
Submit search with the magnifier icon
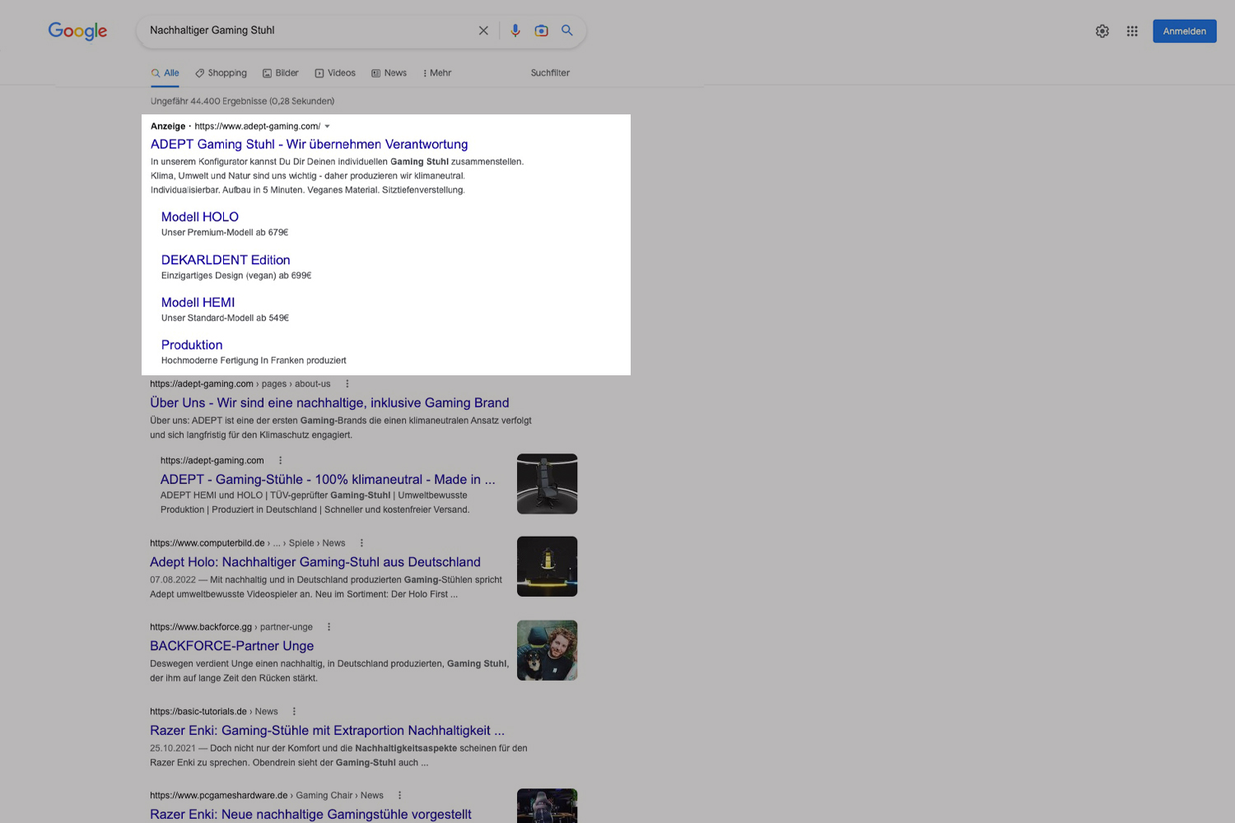[x=567, y=30]
